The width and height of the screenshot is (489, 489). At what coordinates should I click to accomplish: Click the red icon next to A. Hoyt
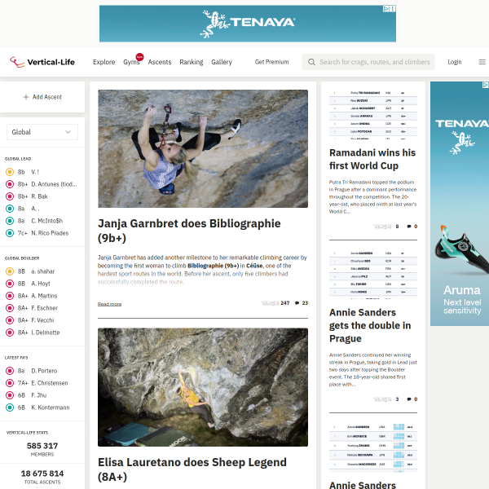coord(10,284)
